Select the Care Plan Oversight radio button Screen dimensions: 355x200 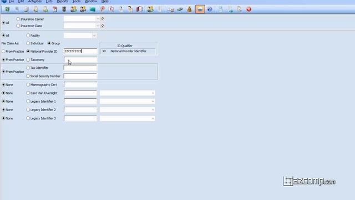coord(28,93)
